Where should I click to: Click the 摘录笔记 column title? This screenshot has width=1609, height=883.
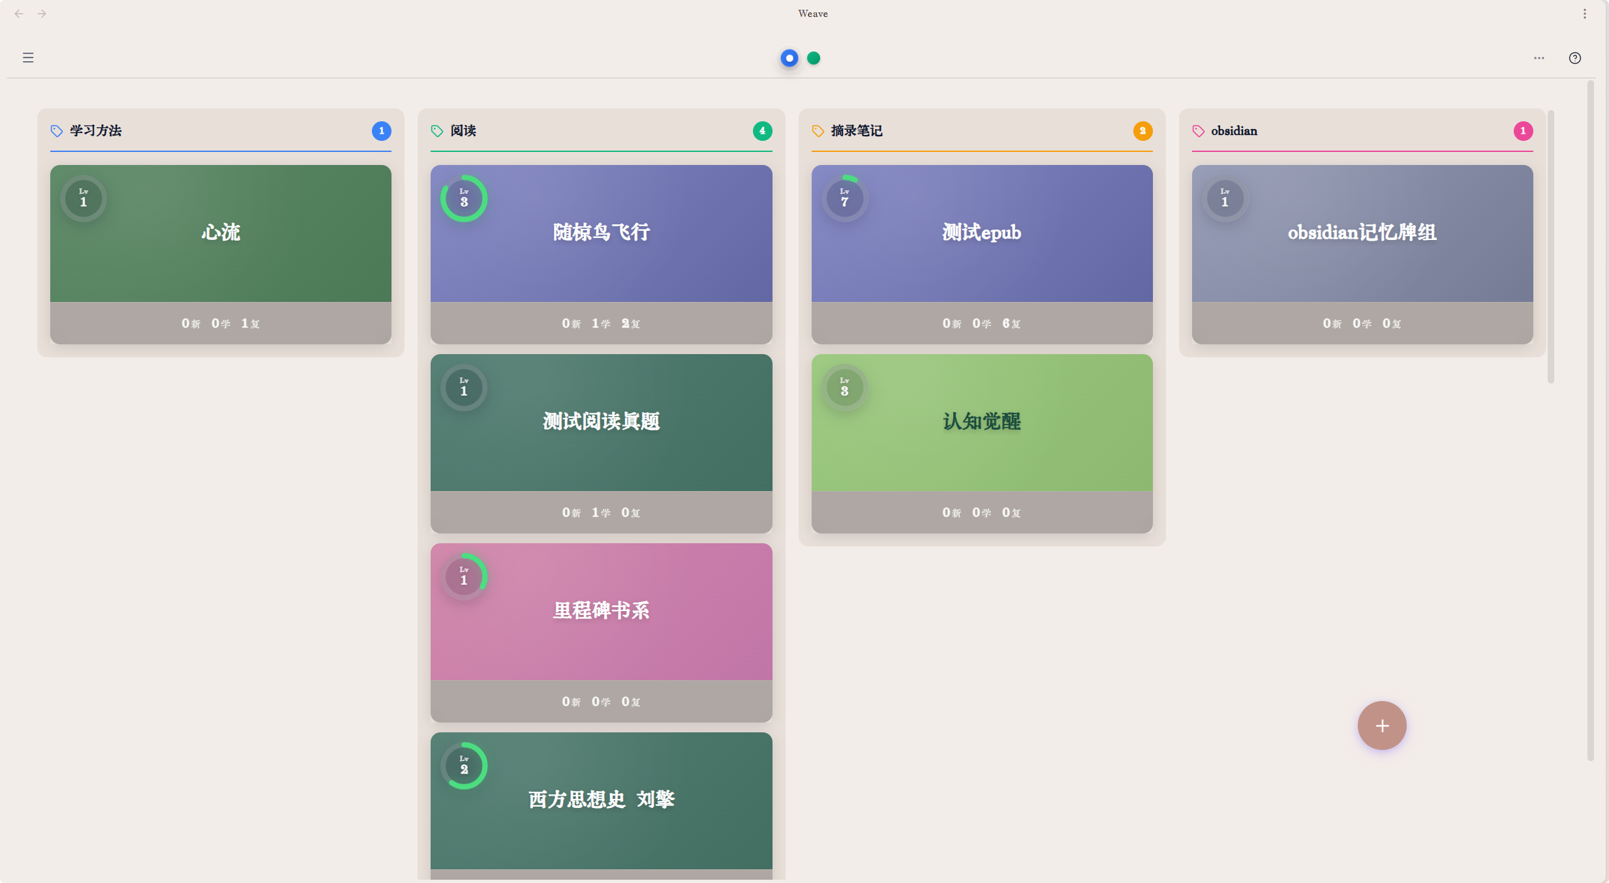tap(857, 130)
